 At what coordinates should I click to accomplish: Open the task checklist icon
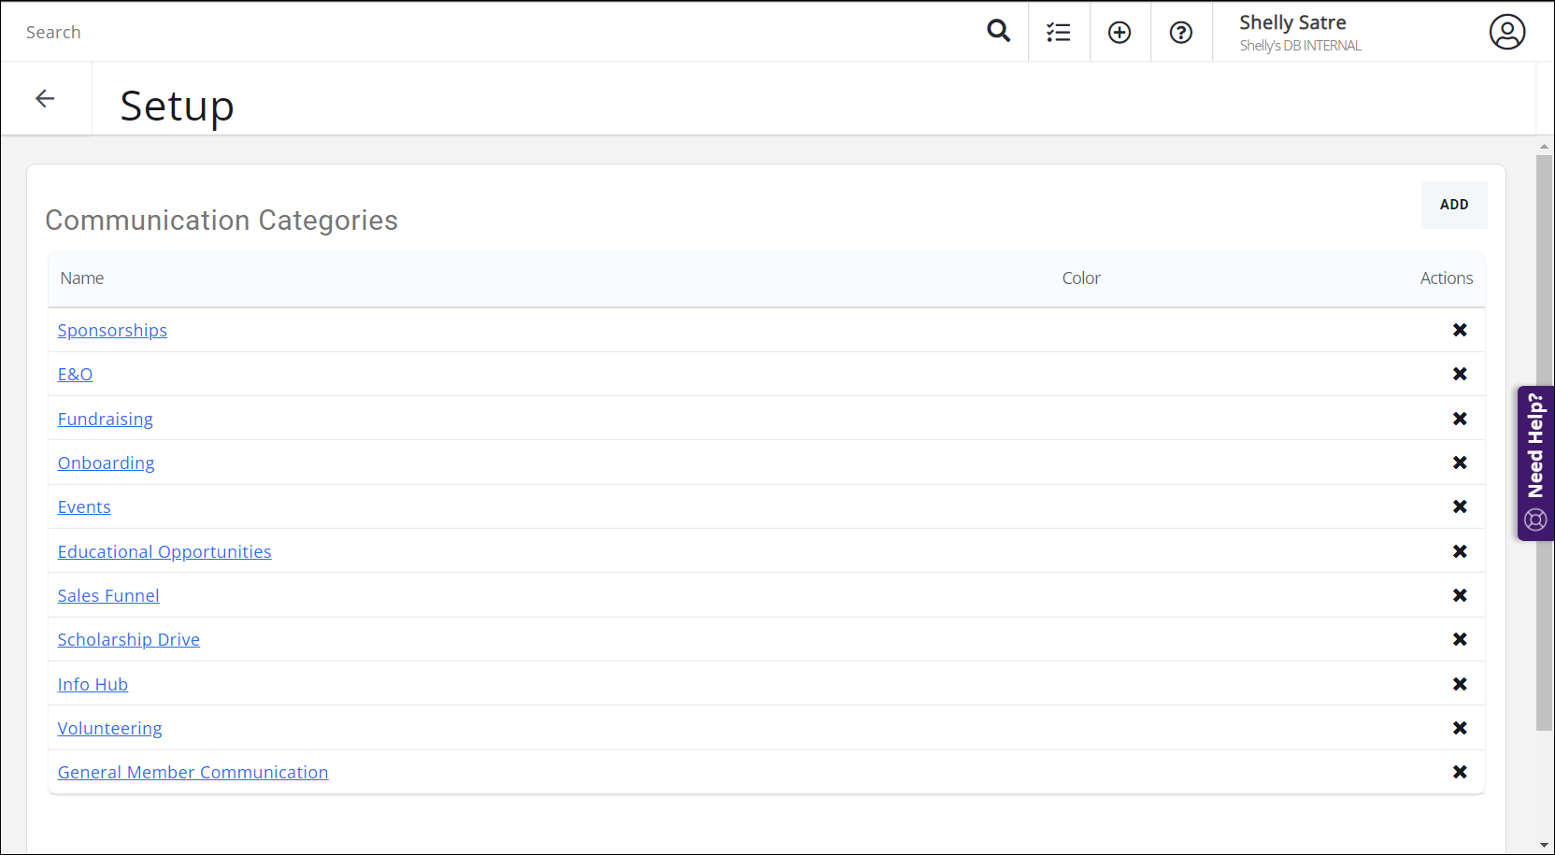click(x=1059, y=33)
